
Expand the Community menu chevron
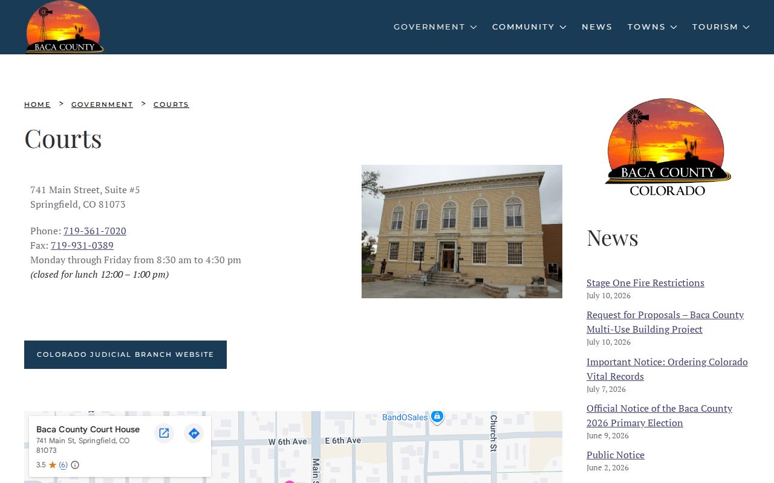pos(563,27)
